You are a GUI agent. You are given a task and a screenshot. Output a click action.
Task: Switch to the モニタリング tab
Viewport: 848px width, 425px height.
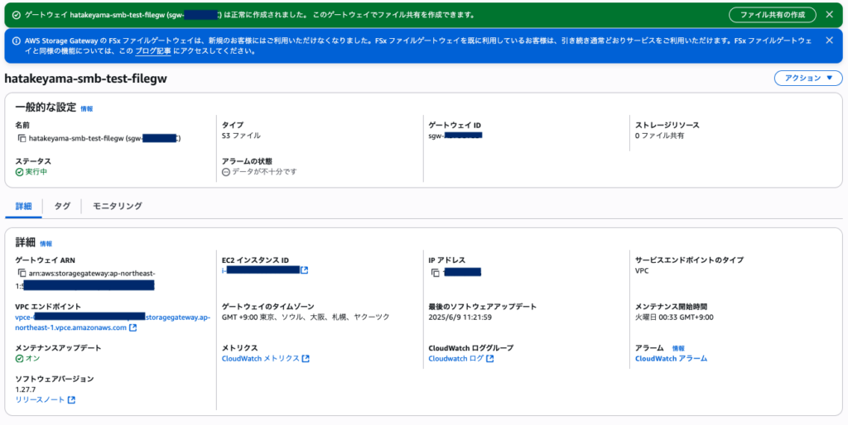click(x=118, y=206)
